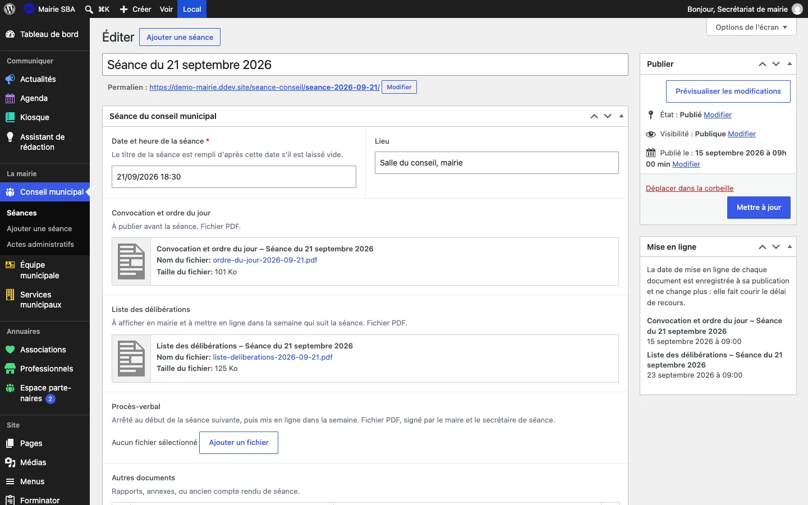Open the Pages menu item

(x=45, y=443)
